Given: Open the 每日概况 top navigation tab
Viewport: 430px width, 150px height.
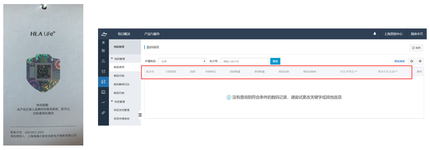Looking at the screenshot, I should click(x=124, y=34).
